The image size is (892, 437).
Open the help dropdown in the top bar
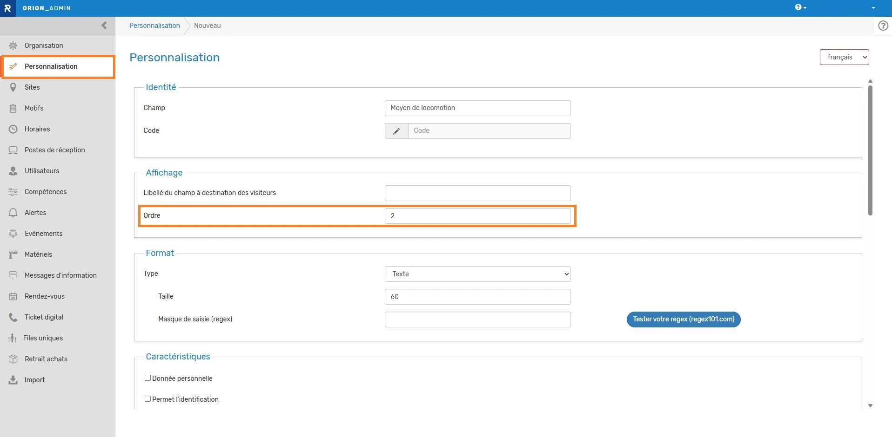coord(800,7)
